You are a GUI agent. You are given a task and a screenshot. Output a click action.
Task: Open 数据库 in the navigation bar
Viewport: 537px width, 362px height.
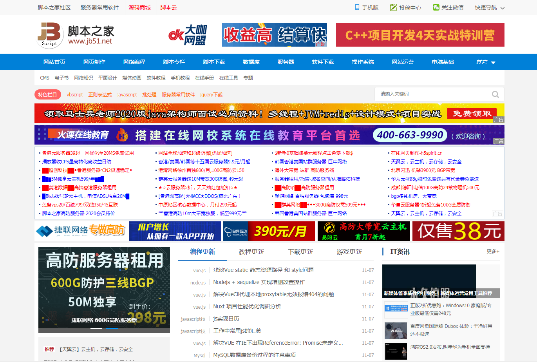click(251, 62)
